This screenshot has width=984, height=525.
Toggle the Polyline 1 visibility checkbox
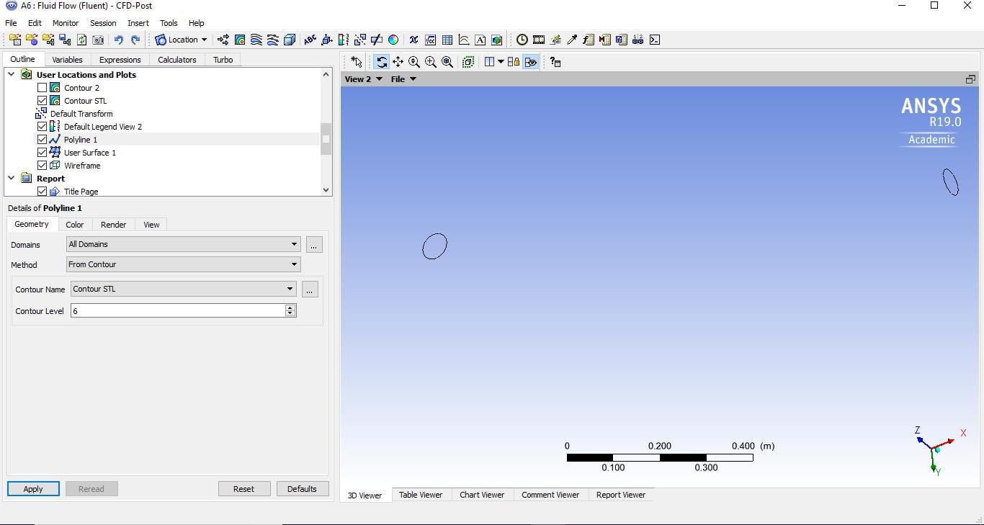[x=42, y=140]
